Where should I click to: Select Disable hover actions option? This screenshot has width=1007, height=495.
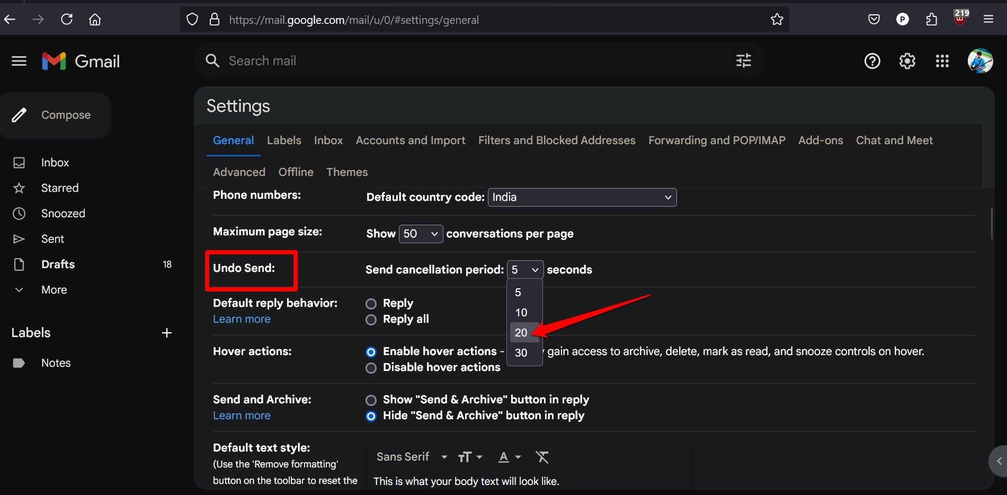click(x=371, y=368)
